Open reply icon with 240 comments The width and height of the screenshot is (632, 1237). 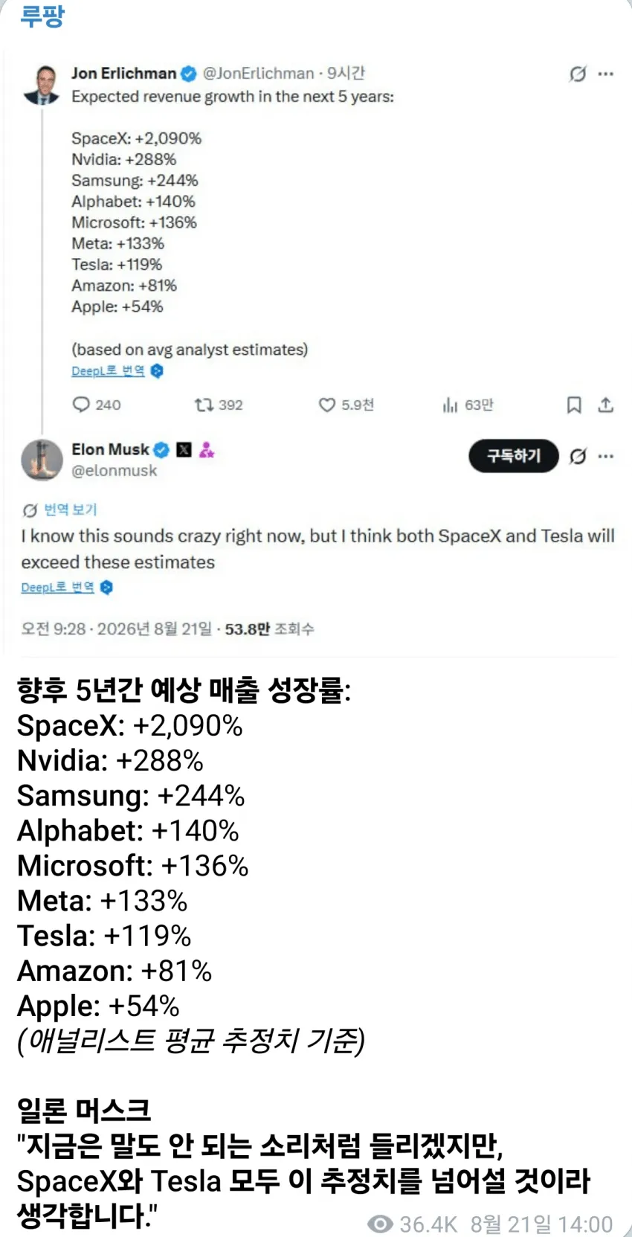coord(81,405)
